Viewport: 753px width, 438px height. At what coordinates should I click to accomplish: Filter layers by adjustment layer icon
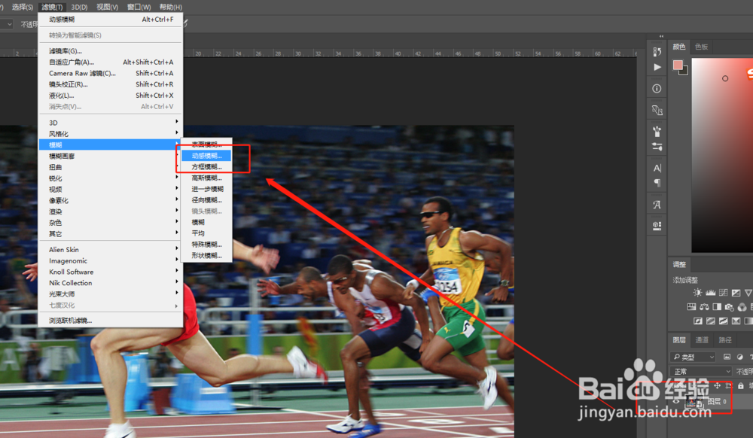click(x=740, y=357)
